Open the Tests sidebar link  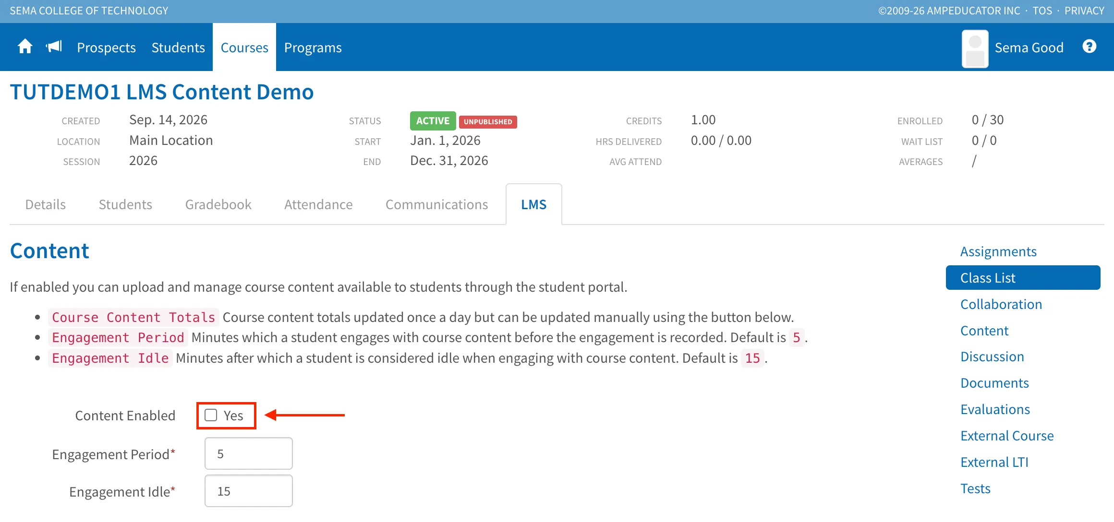pyautogui.click(x=975, y=488)
